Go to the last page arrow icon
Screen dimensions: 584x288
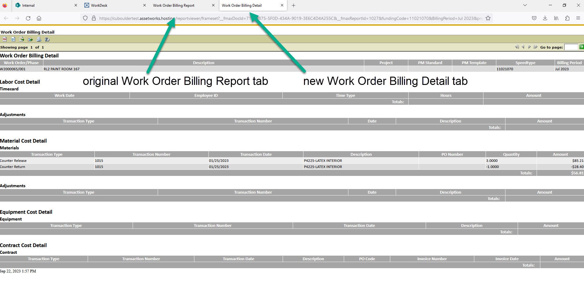(536, 47)
